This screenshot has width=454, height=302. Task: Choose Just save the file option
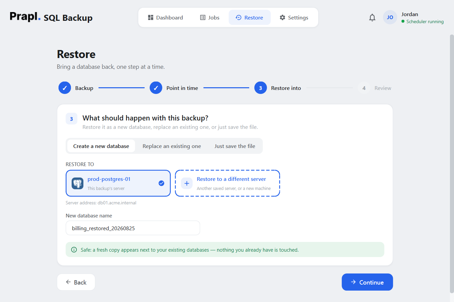pos(235,146)
